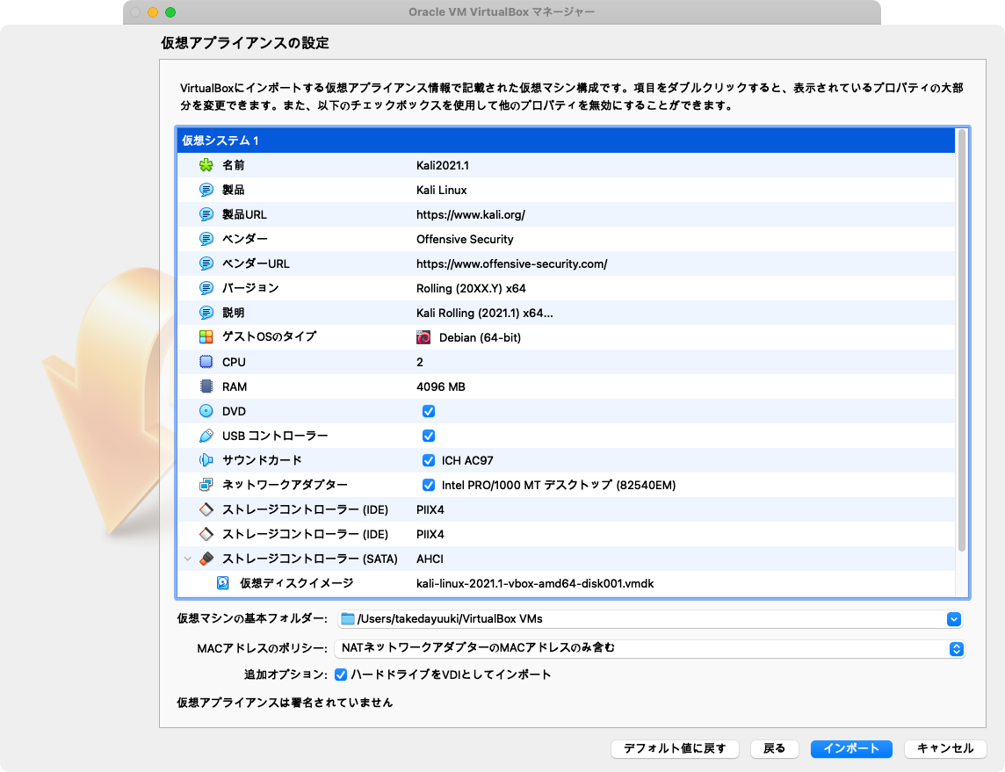Click the folder icon in base folder field
The width and height of the screenshot is (1005, 772).
[347, 618]
